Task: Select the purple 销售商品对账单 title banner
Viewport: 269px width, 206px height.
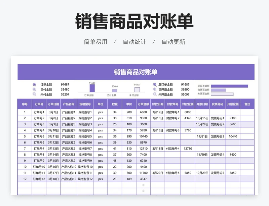Action: click(136, 72)
